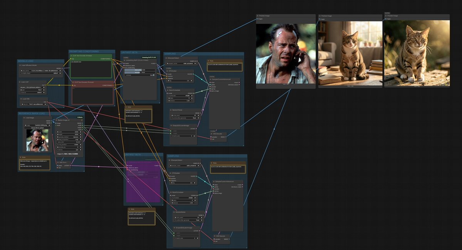Collapse the indoor cat Preview Image node

[320, 16]
